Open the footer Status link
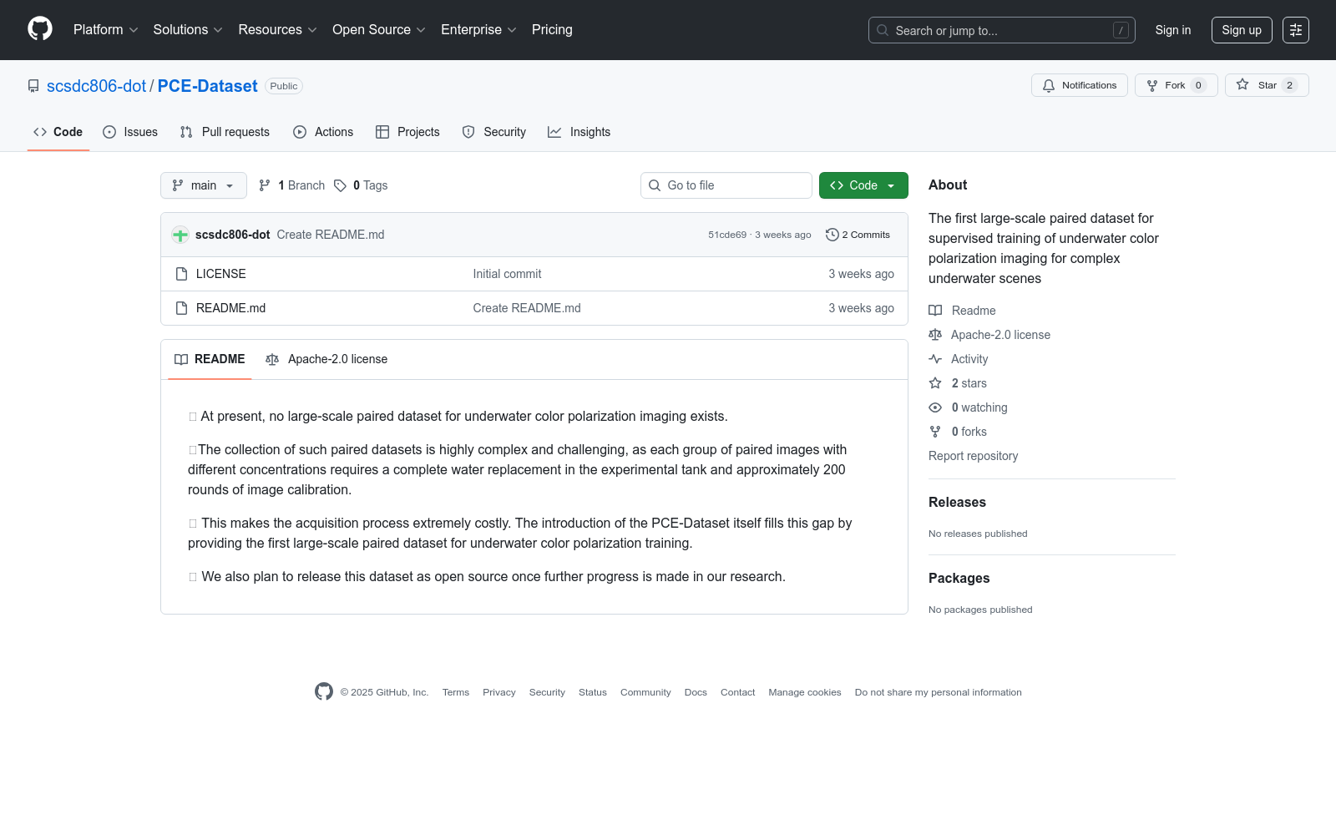The image size is (1336, 835). coord(593,692)
